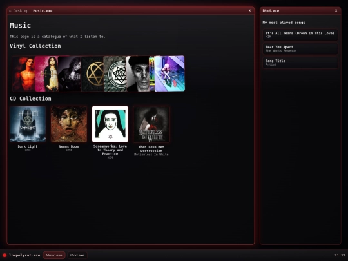Click 'Motionless In White' artist label
348x261 pixels.
(151, 155)
